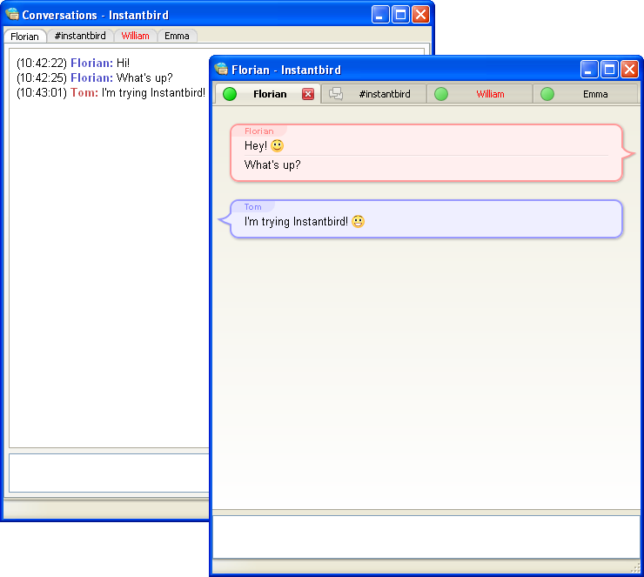Screen dimensions: 644x577
Task: Click 'What's up?' text in pink bubble
Action: 272,164
